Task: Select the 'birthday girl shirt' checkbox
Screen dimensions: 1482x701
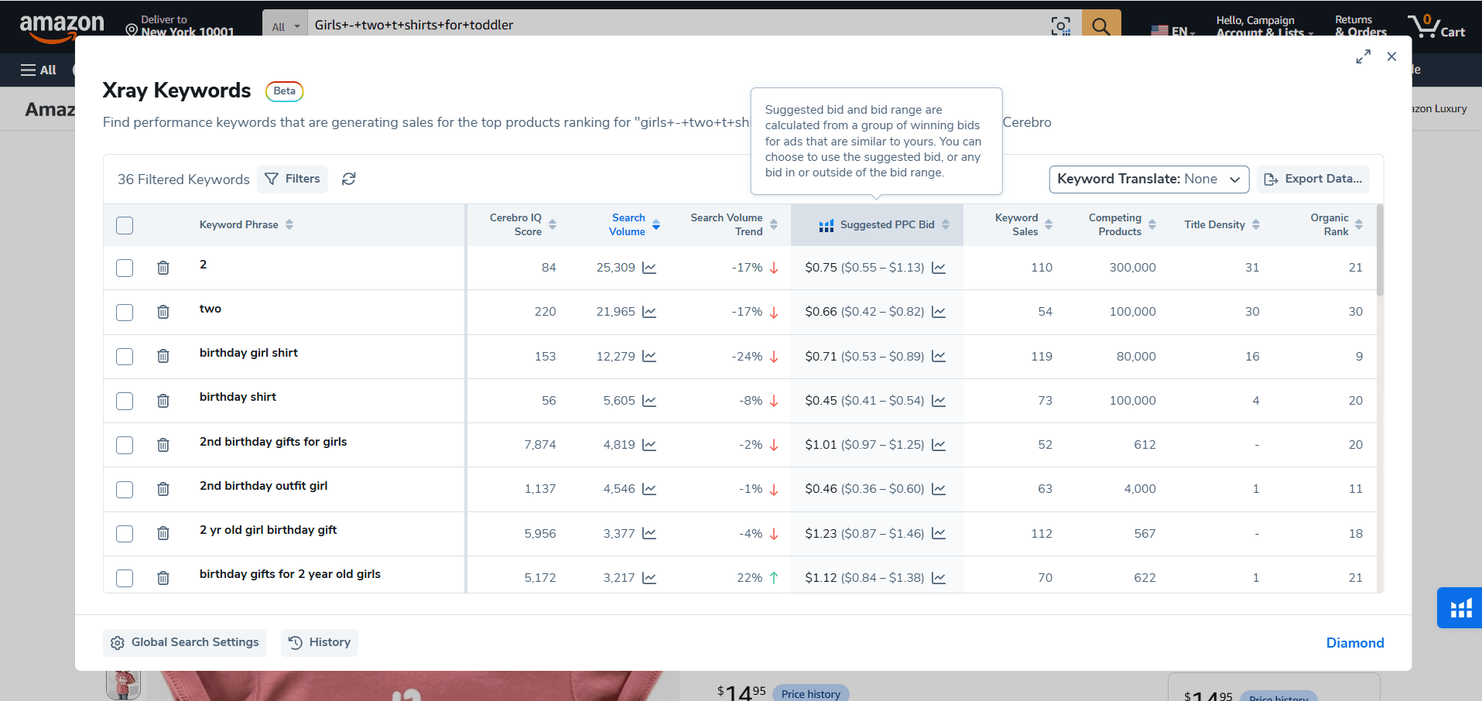Action: [125, 356]
